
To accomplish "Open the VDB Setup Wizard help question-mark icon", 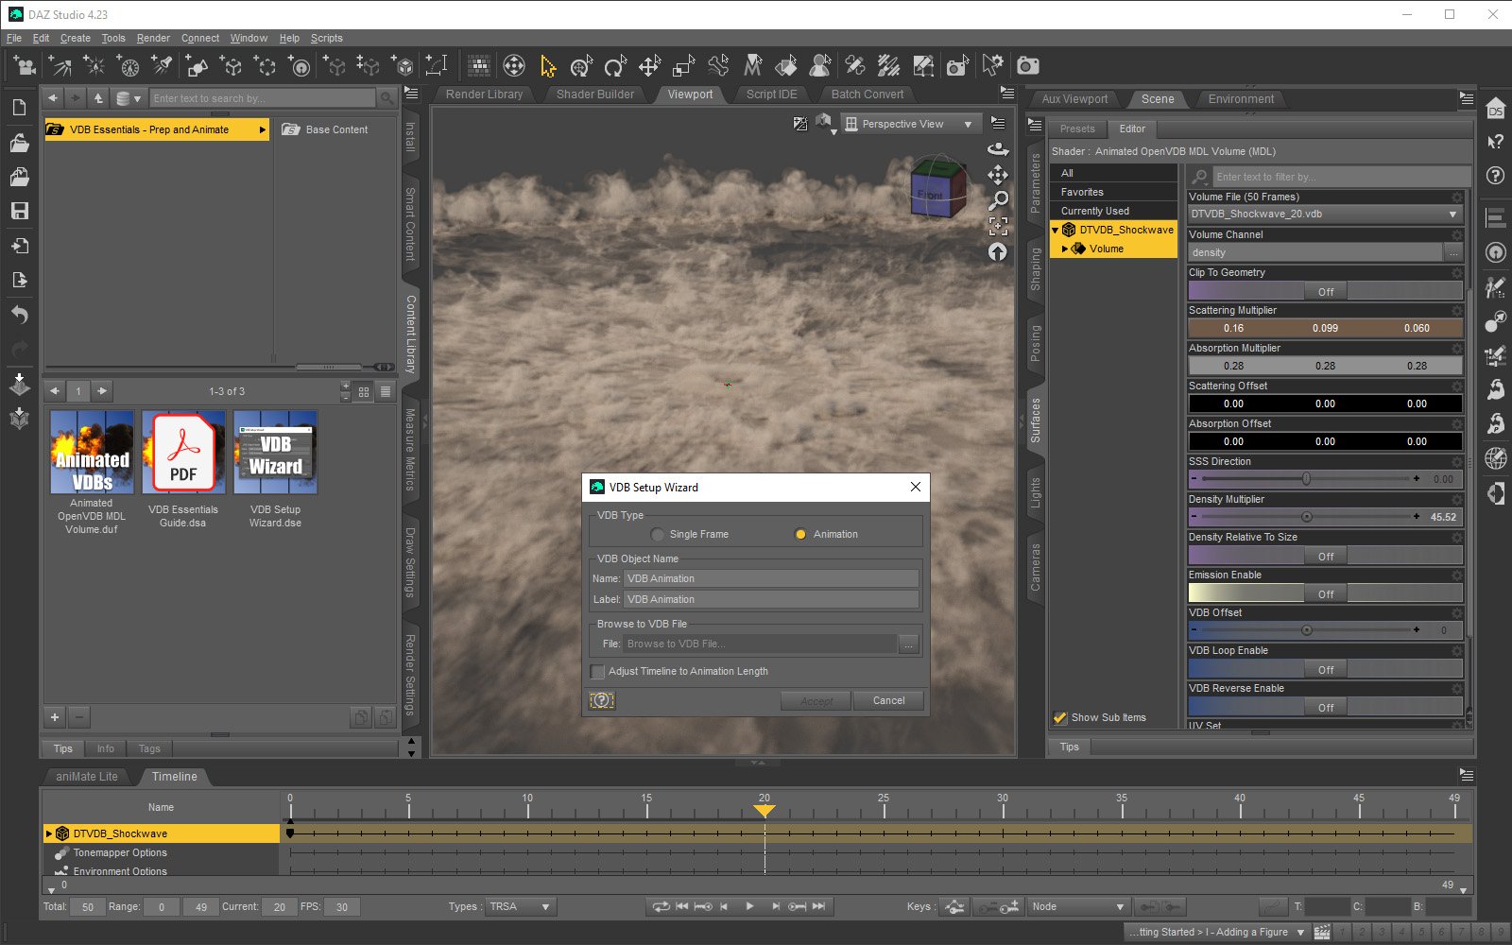I will [x=602, y=700].
